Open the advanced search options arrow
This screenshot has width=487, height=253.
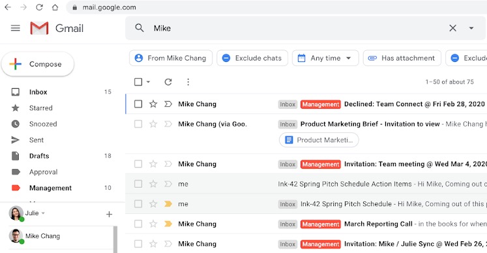click(471, 28)
